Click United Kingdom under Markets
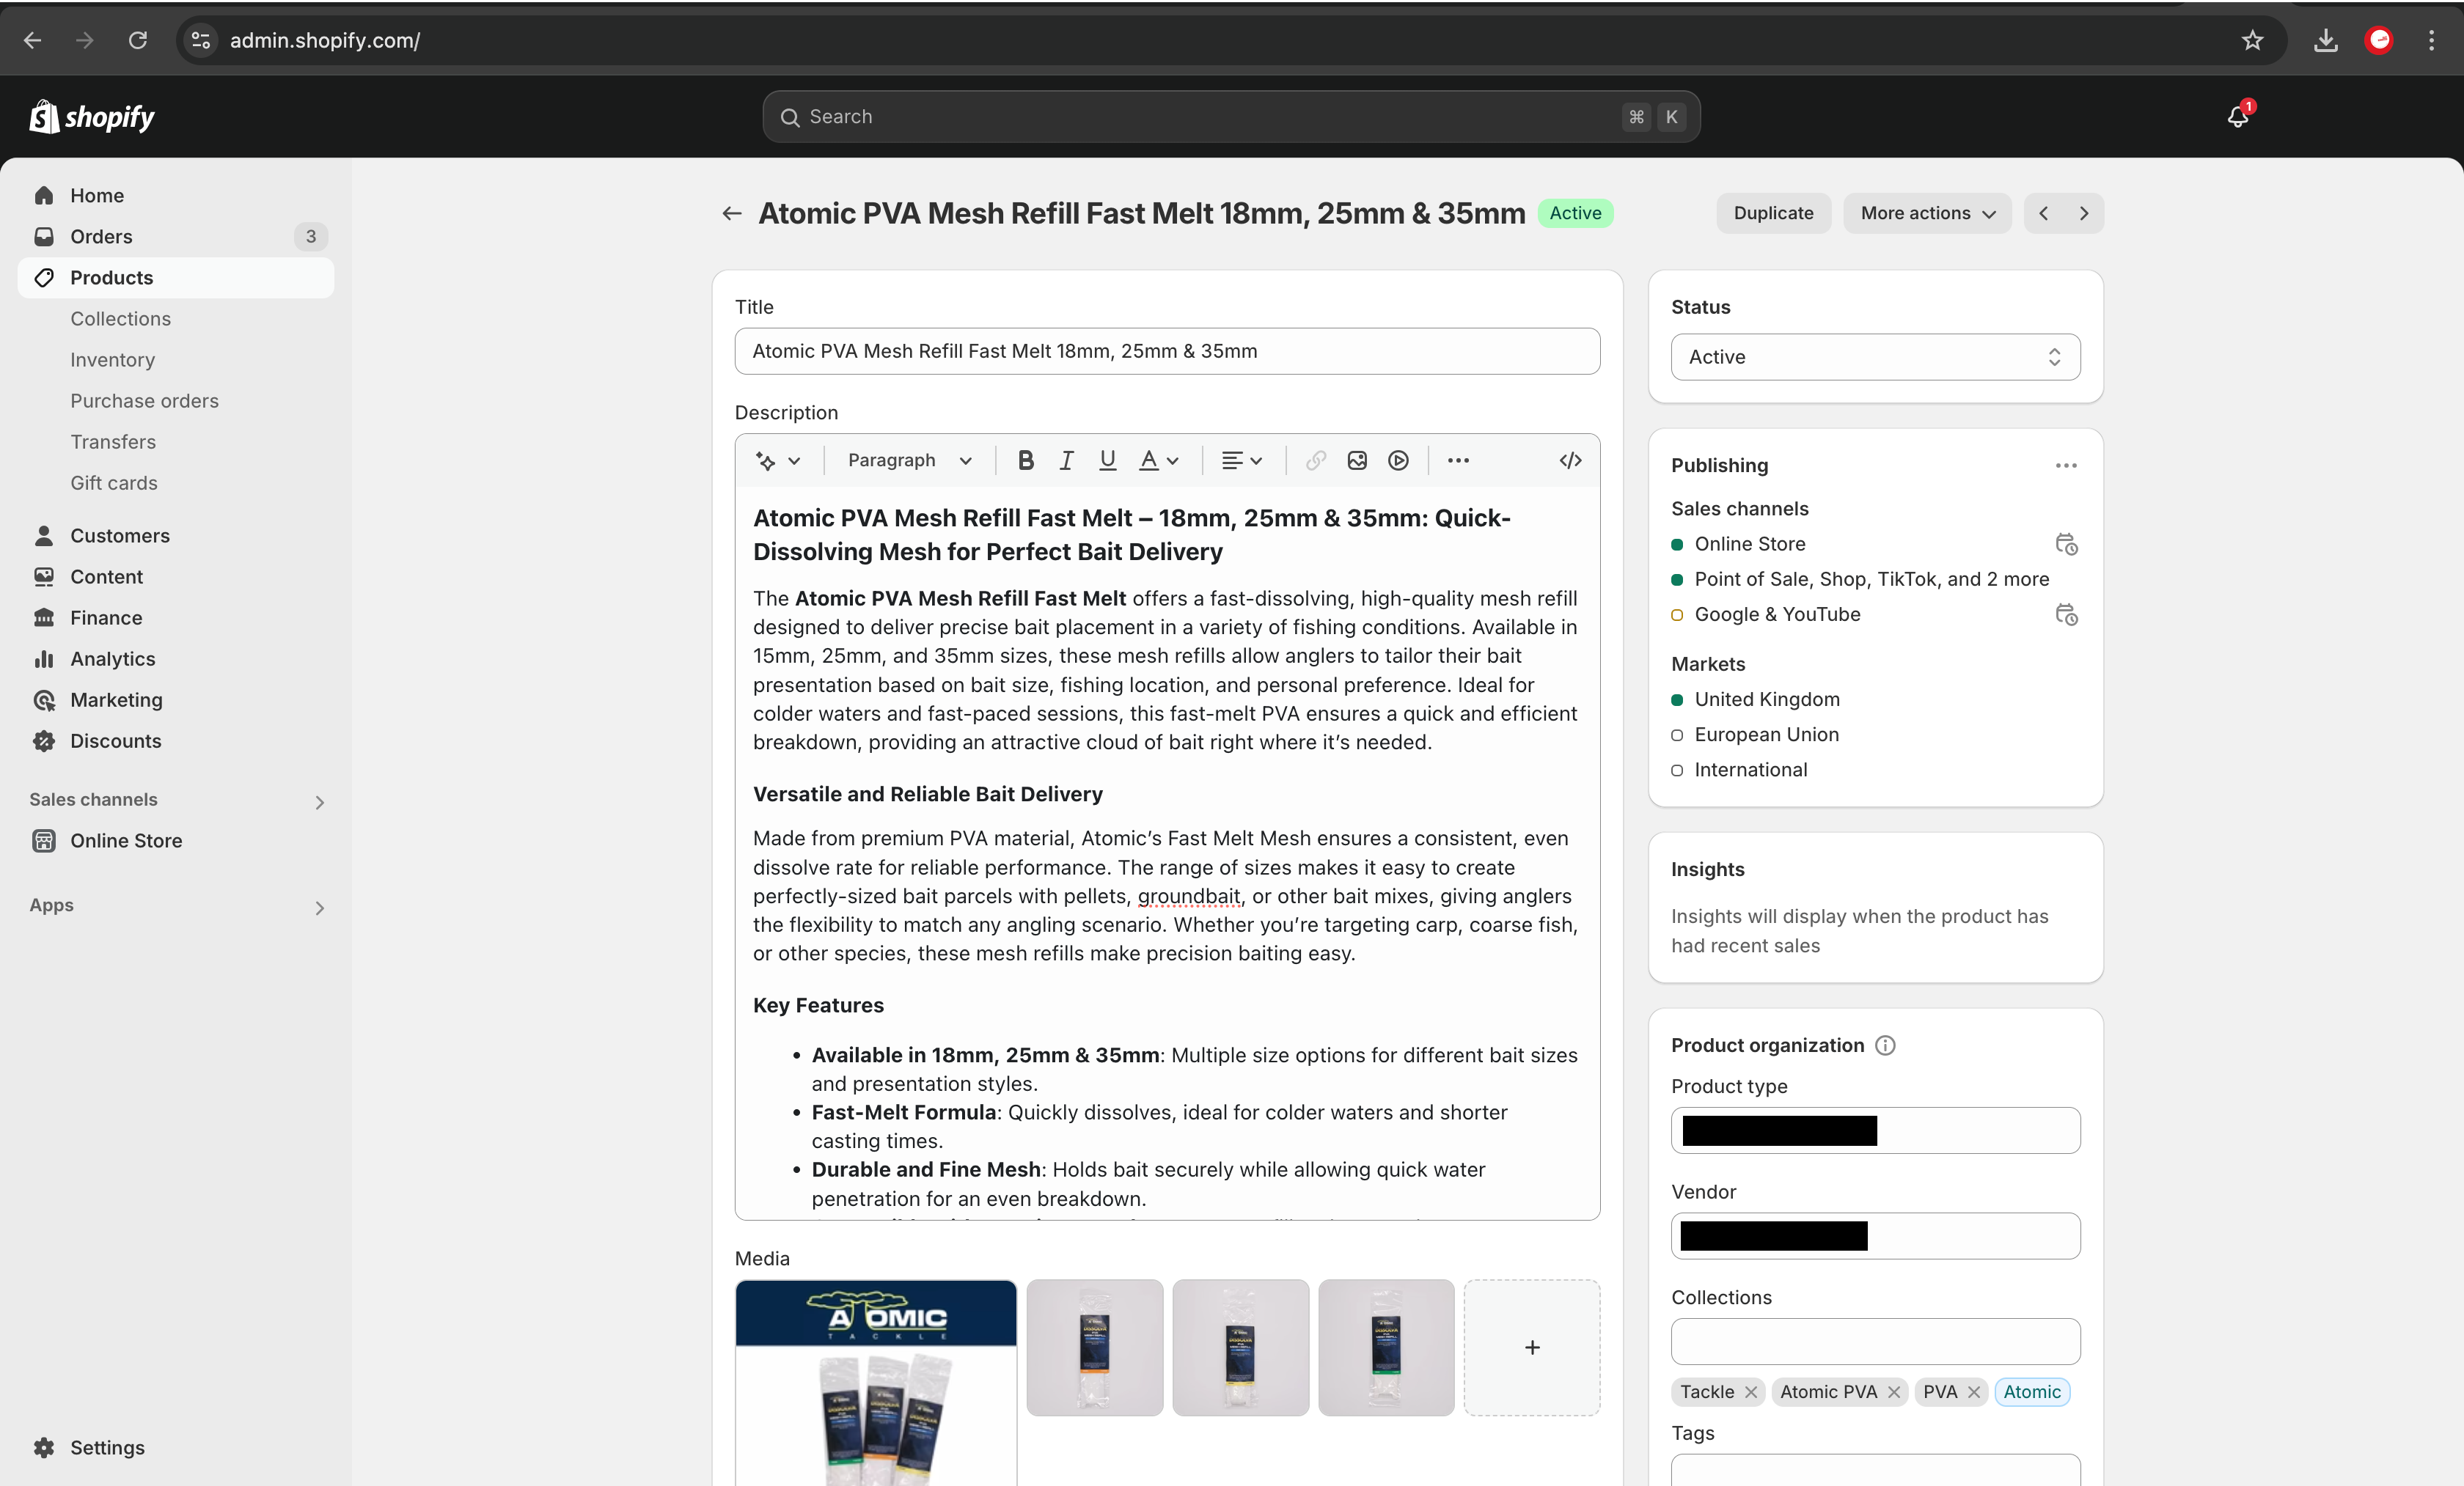 [x=1767, y=699]
